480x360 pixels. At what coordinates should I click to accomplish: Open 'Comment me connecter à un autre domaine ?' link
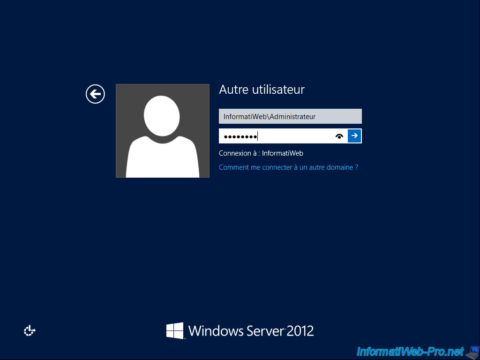pyautogui.click(x=288, y=167)
